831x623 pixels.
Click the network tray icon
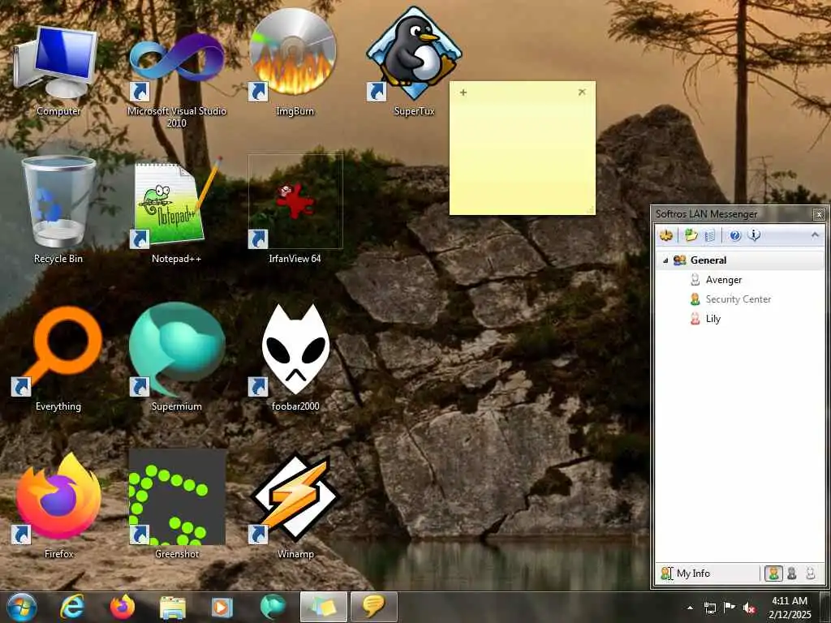709,608
